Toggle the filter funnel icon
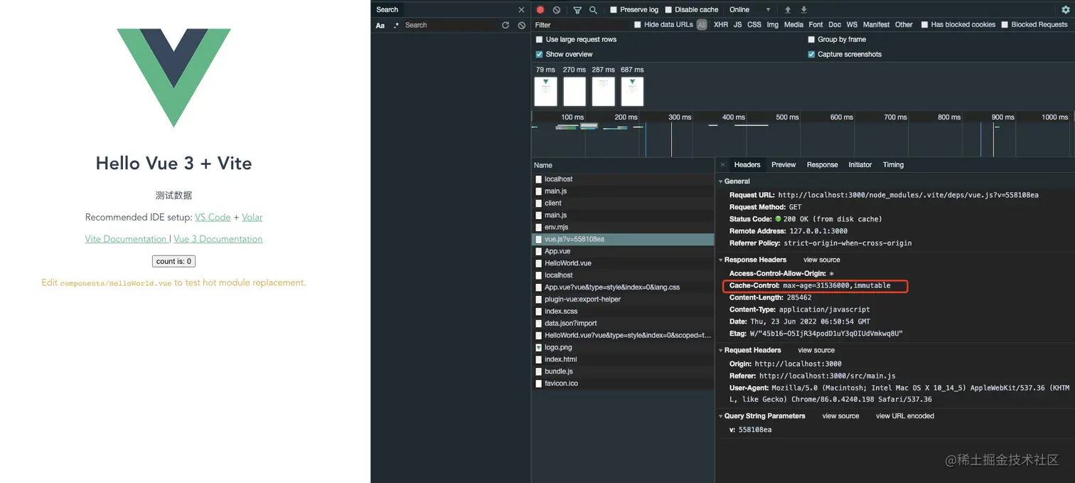 click(x=577, y=10)
